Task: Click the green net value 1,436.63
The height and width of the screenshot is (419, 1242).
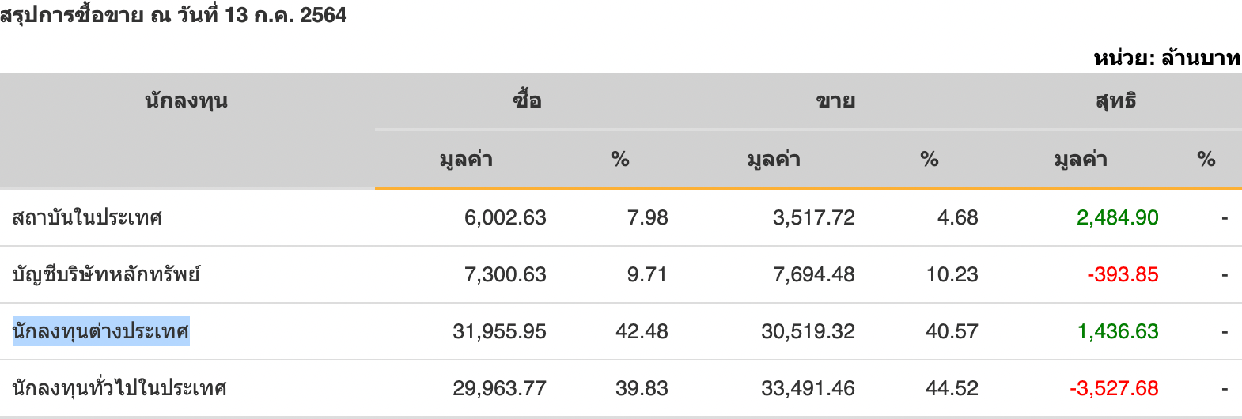Action: tap(1117, 331)
